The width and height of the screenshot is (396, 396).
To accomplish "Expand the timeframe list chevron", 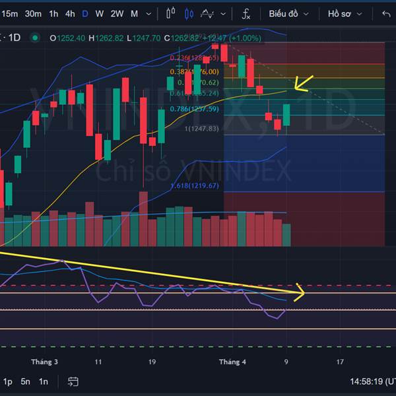I will [x=149, y=14].
